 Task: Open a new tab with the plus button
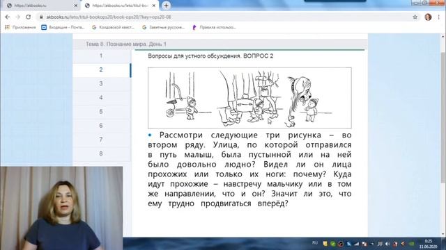point(166,6)
